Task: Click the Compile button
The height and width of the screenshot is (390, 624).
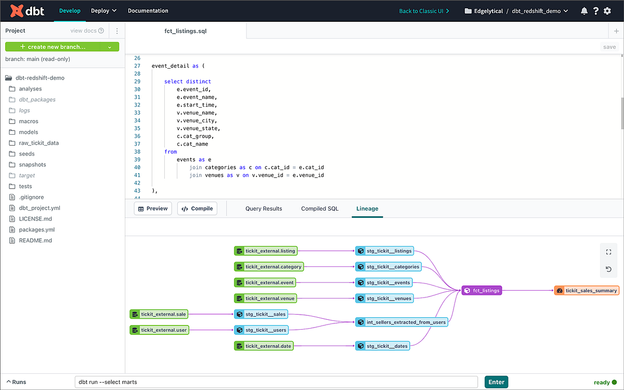Action: coord(198,209)
